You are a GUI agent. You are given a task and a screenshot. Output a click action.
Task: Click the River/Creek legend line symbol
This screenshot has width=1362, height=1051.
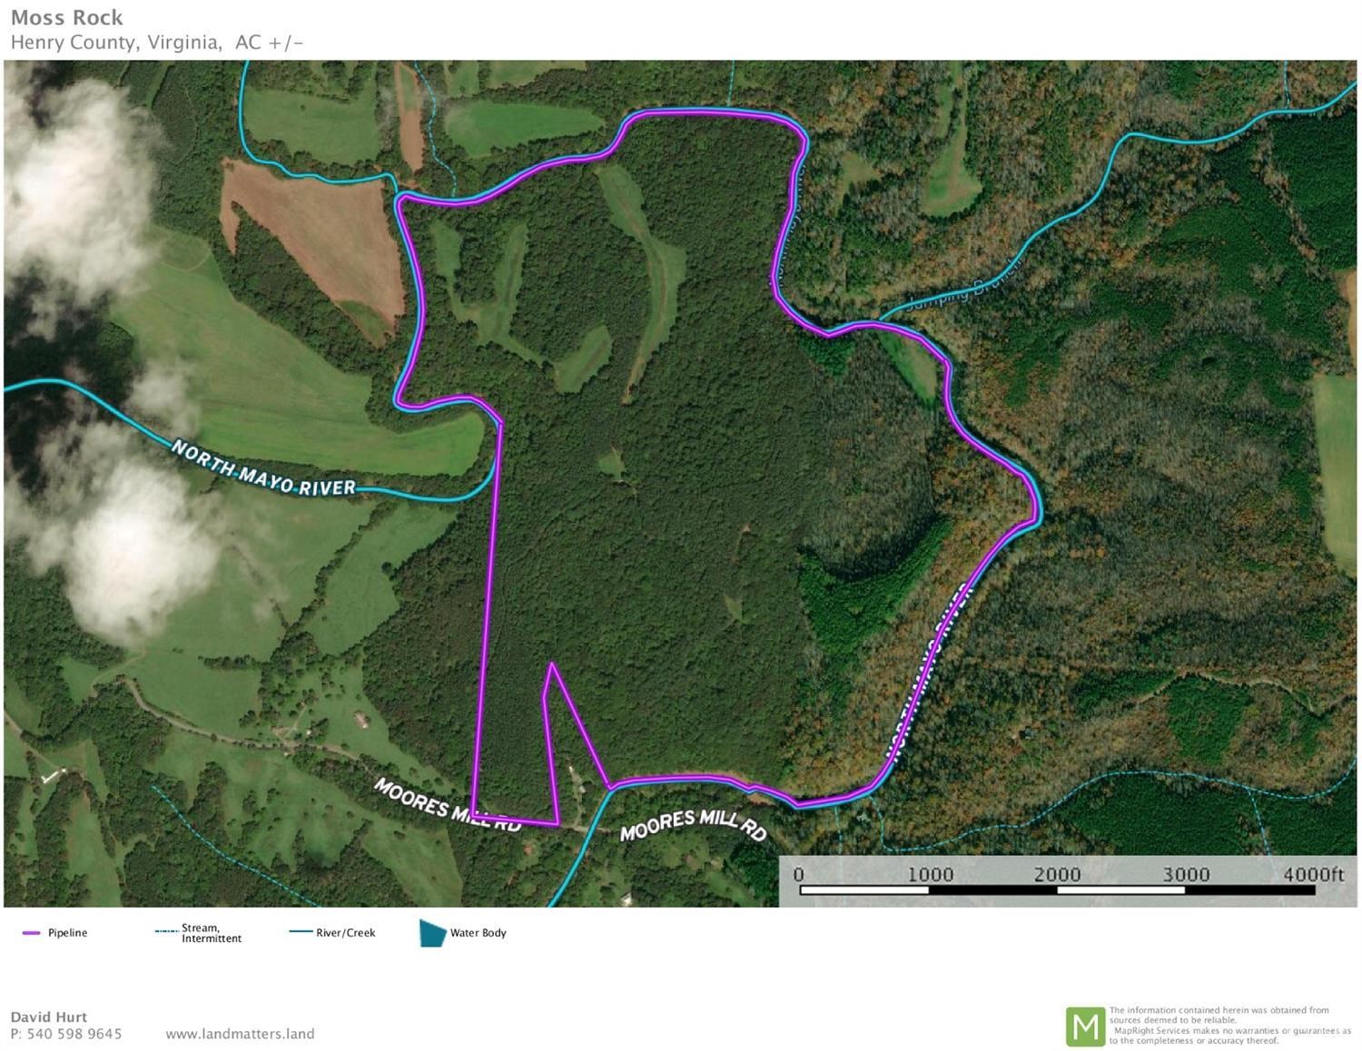pos(301,932)
